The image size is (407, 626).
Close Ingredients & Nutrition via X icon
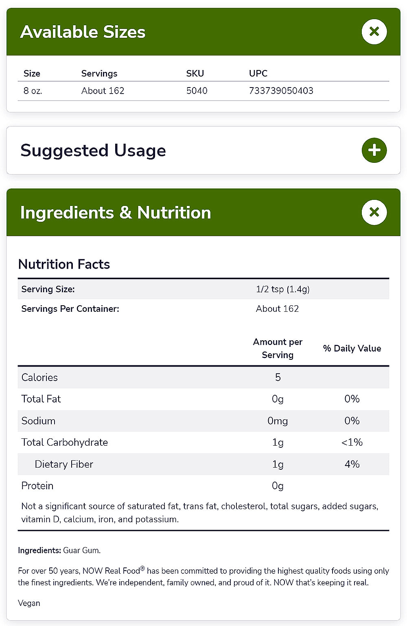374,212
